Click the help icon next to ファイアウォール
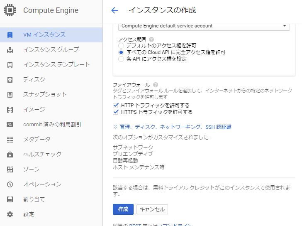This screenshot has width=302, height=226. pos(156,85)
